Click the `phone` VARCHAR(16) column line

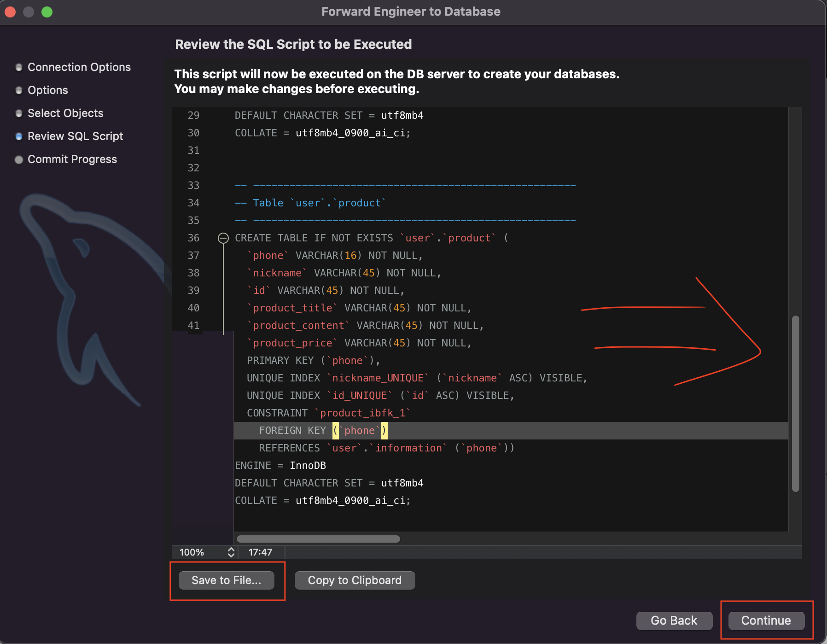tap(335, 256)
